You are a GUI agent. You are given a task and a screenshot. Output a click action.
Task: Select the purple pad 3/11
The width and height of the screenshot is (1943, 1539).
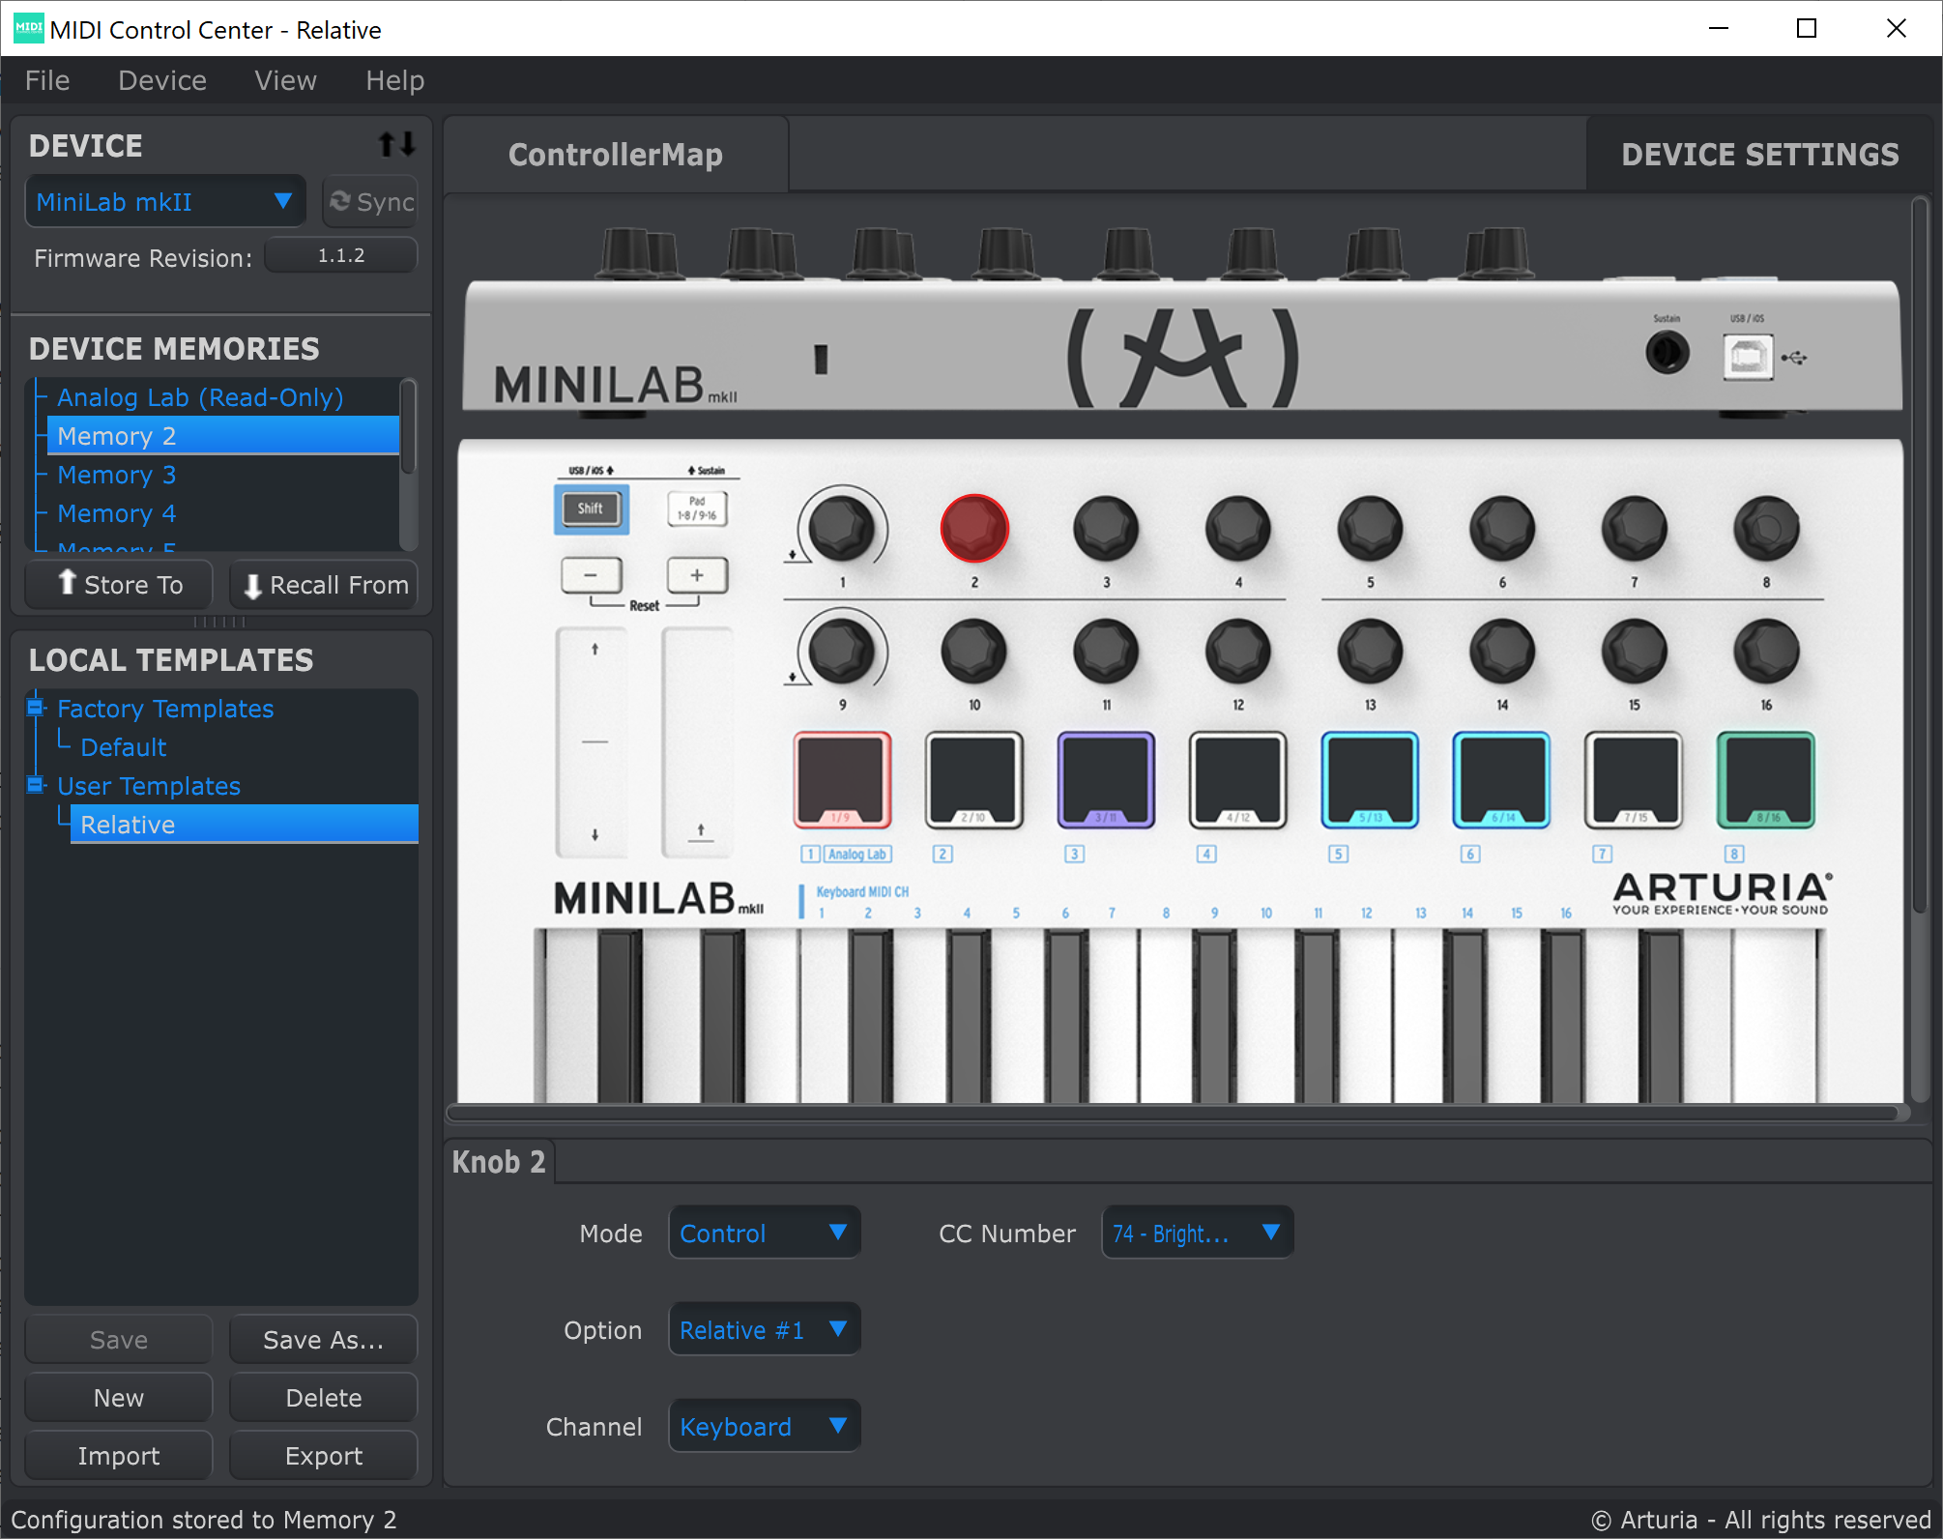[x=1106, y=779]
